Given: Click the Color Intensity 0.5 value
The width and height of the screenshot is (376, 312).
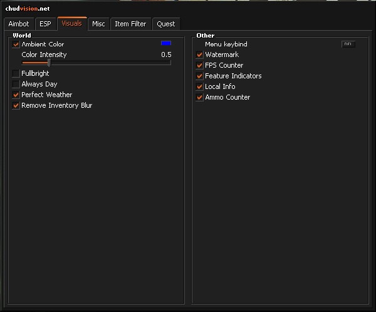Looking at the screenshot, I should tap(166, 55).
